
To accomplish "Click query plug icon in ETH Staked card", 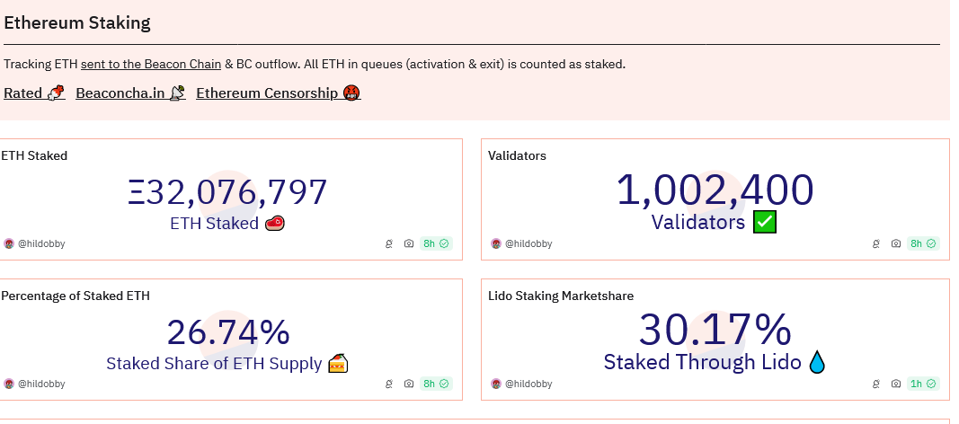I will click(x=389, y=243).
